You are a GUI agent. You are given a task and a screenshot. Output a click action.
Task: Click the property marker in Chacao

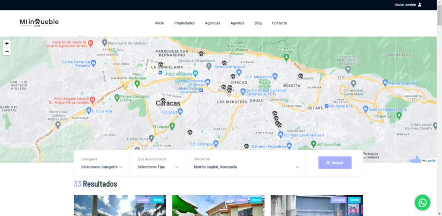click(x=233, y=76)
